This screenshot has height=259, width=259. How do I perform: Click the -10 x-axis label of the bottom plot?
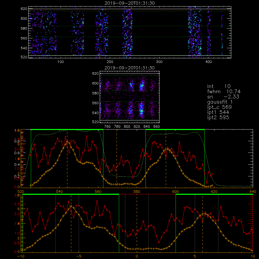21,256
